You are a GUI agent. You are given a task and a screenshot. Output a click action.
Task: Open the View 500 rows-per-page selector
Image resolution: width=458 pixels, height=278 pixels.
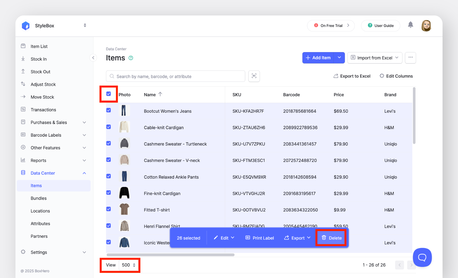pos(129,265)
